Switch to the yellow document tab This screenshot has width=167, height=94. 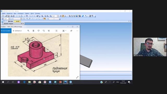coord(17,21)
